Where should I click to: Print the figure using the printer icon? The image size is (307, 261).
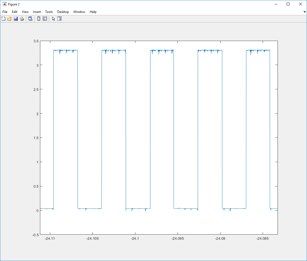(x=22, y=19)
